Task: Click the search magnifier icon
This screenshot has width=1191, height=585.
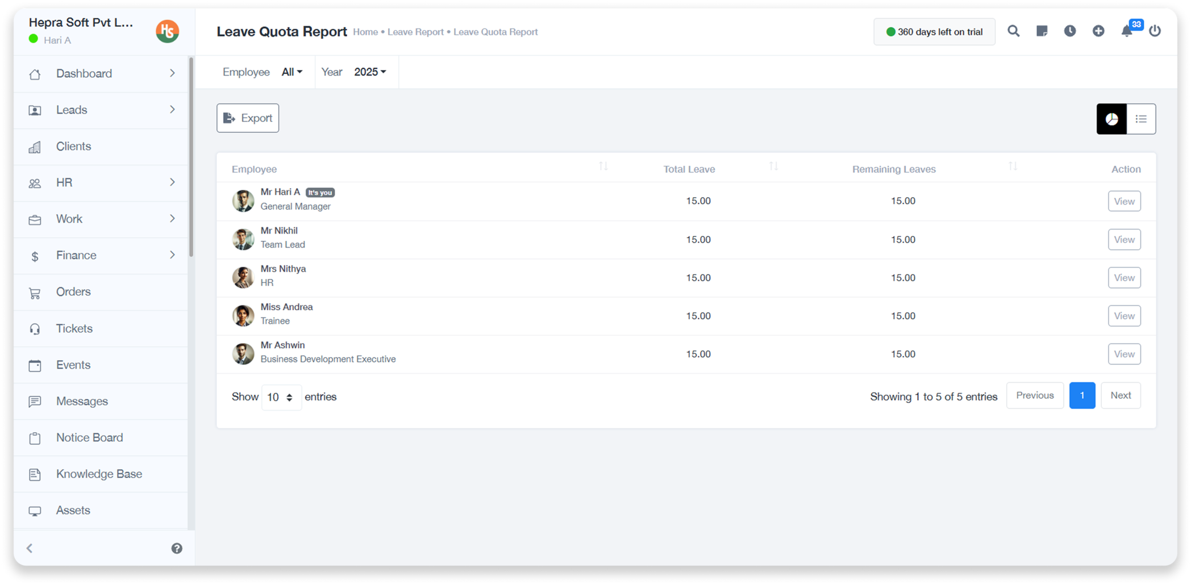Action: click(x=1013, y=31)
